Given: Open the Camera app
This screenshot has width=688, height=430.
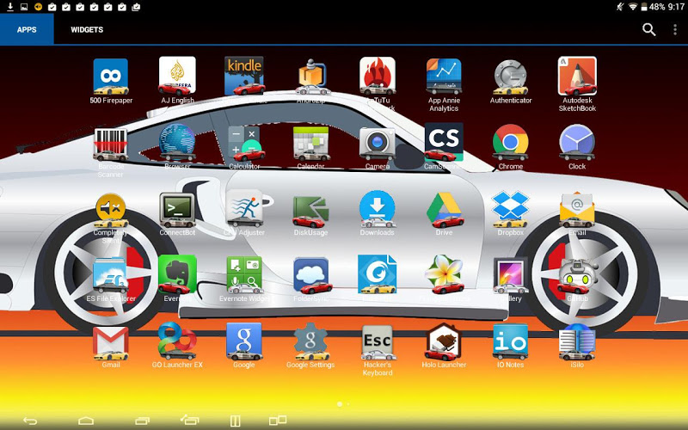Looking at the screenshot, I should point(378,143).
